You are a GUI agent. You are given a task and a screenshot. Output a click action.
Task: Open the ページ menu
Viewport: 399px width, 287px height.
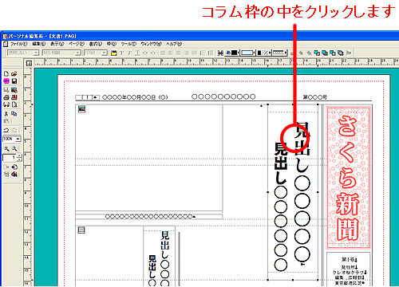click(77, 44)
